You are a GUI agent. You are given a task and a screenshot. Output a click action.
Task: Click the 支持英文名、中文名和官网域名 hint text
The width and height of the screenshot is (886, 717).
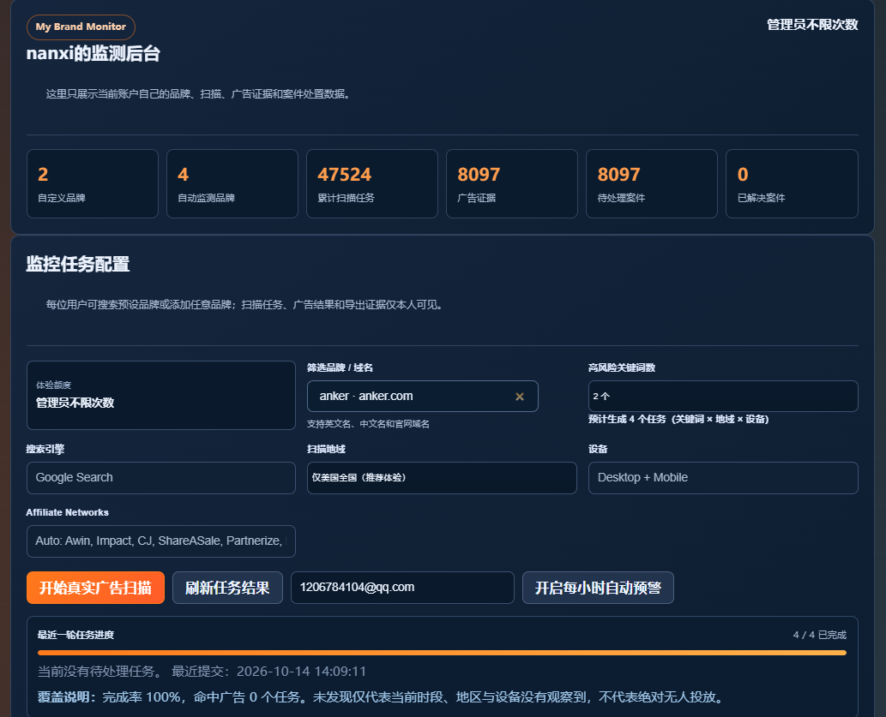pos(368,423)
